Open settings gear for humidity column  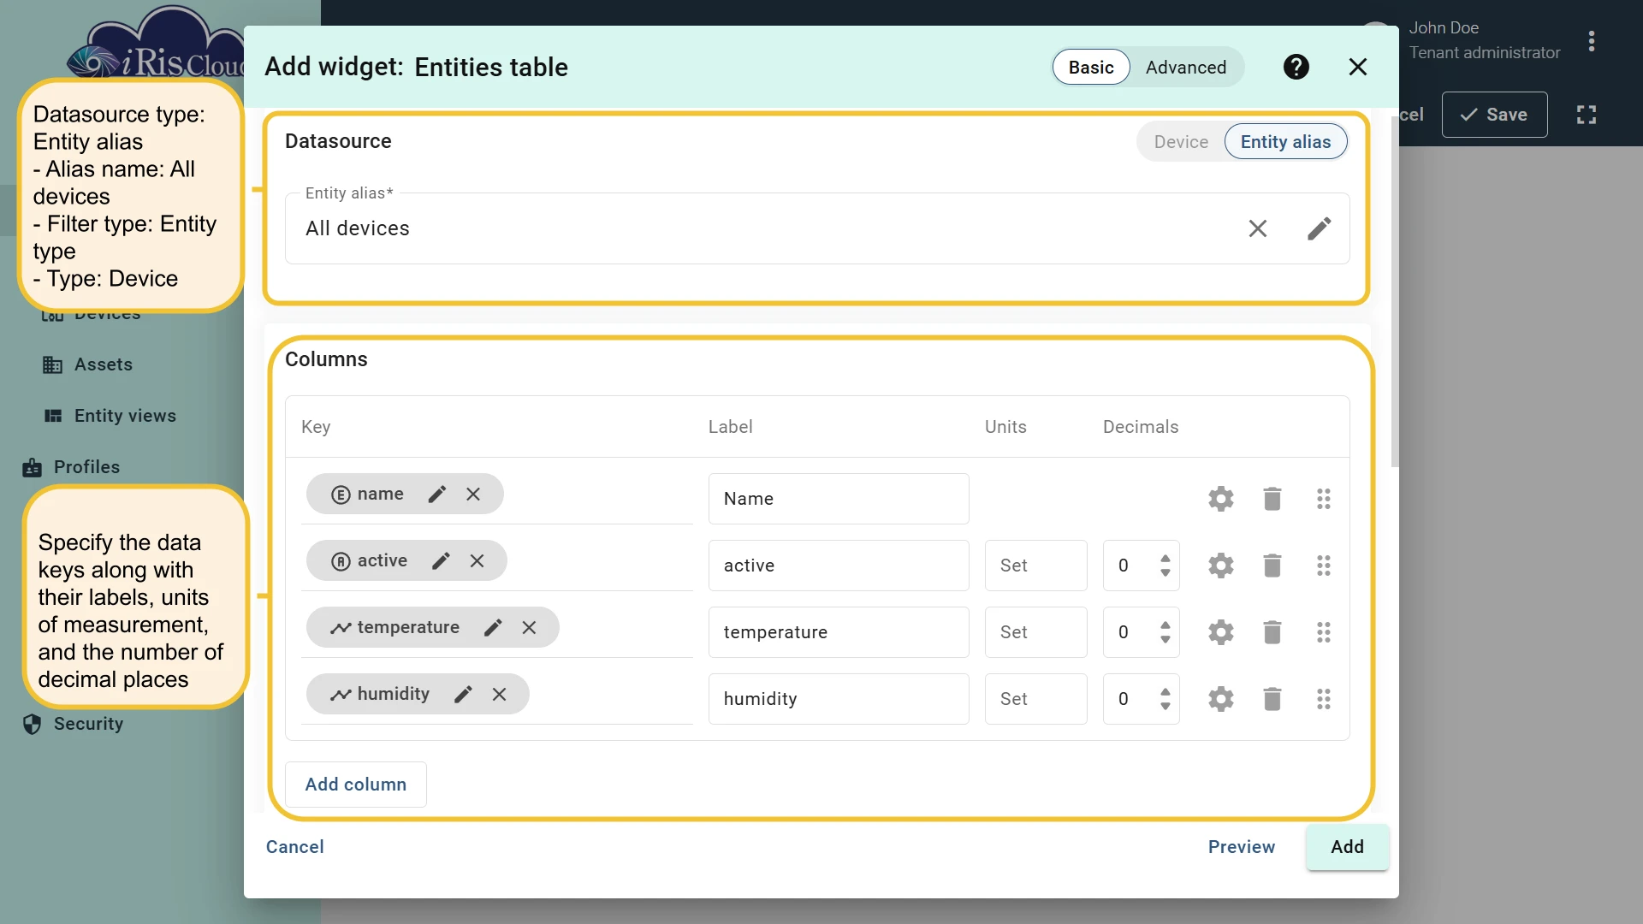pyautogui.click(x=1221, y=699)
